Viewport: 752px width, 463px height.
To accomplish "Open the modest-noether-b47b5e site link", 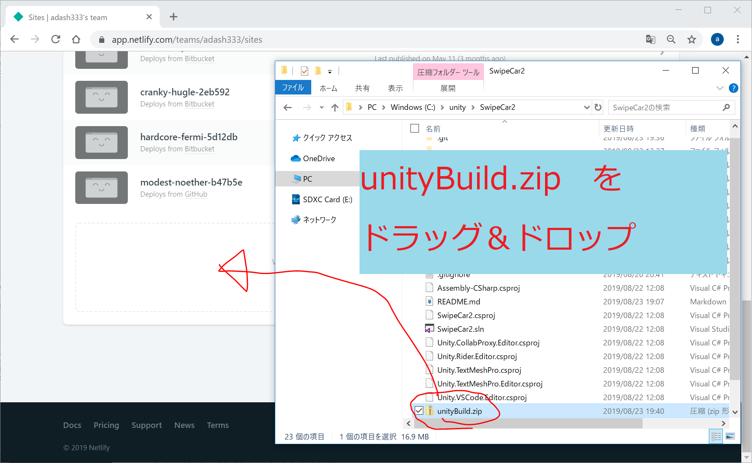I will click(x=191, y=182).
